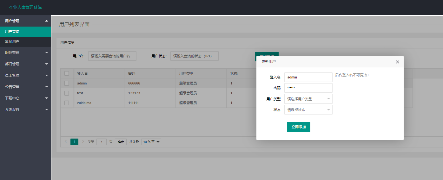Select page 1 in pagination

(x=74, y=142)
